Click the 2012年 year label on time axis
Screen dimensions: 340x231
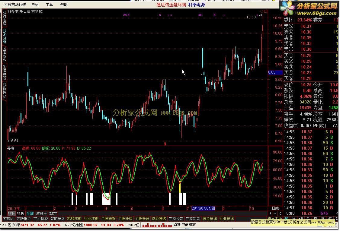tap(14, 208)
